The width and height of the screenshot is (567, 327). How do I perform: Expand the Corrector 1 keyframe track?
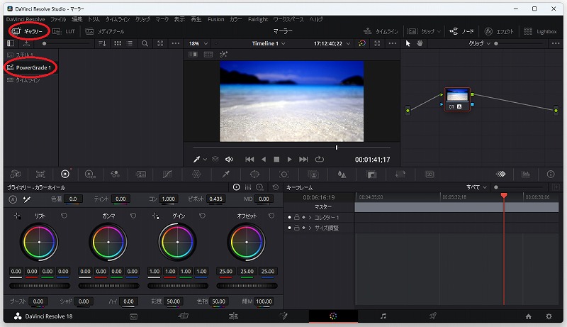[x=310, y=217]
